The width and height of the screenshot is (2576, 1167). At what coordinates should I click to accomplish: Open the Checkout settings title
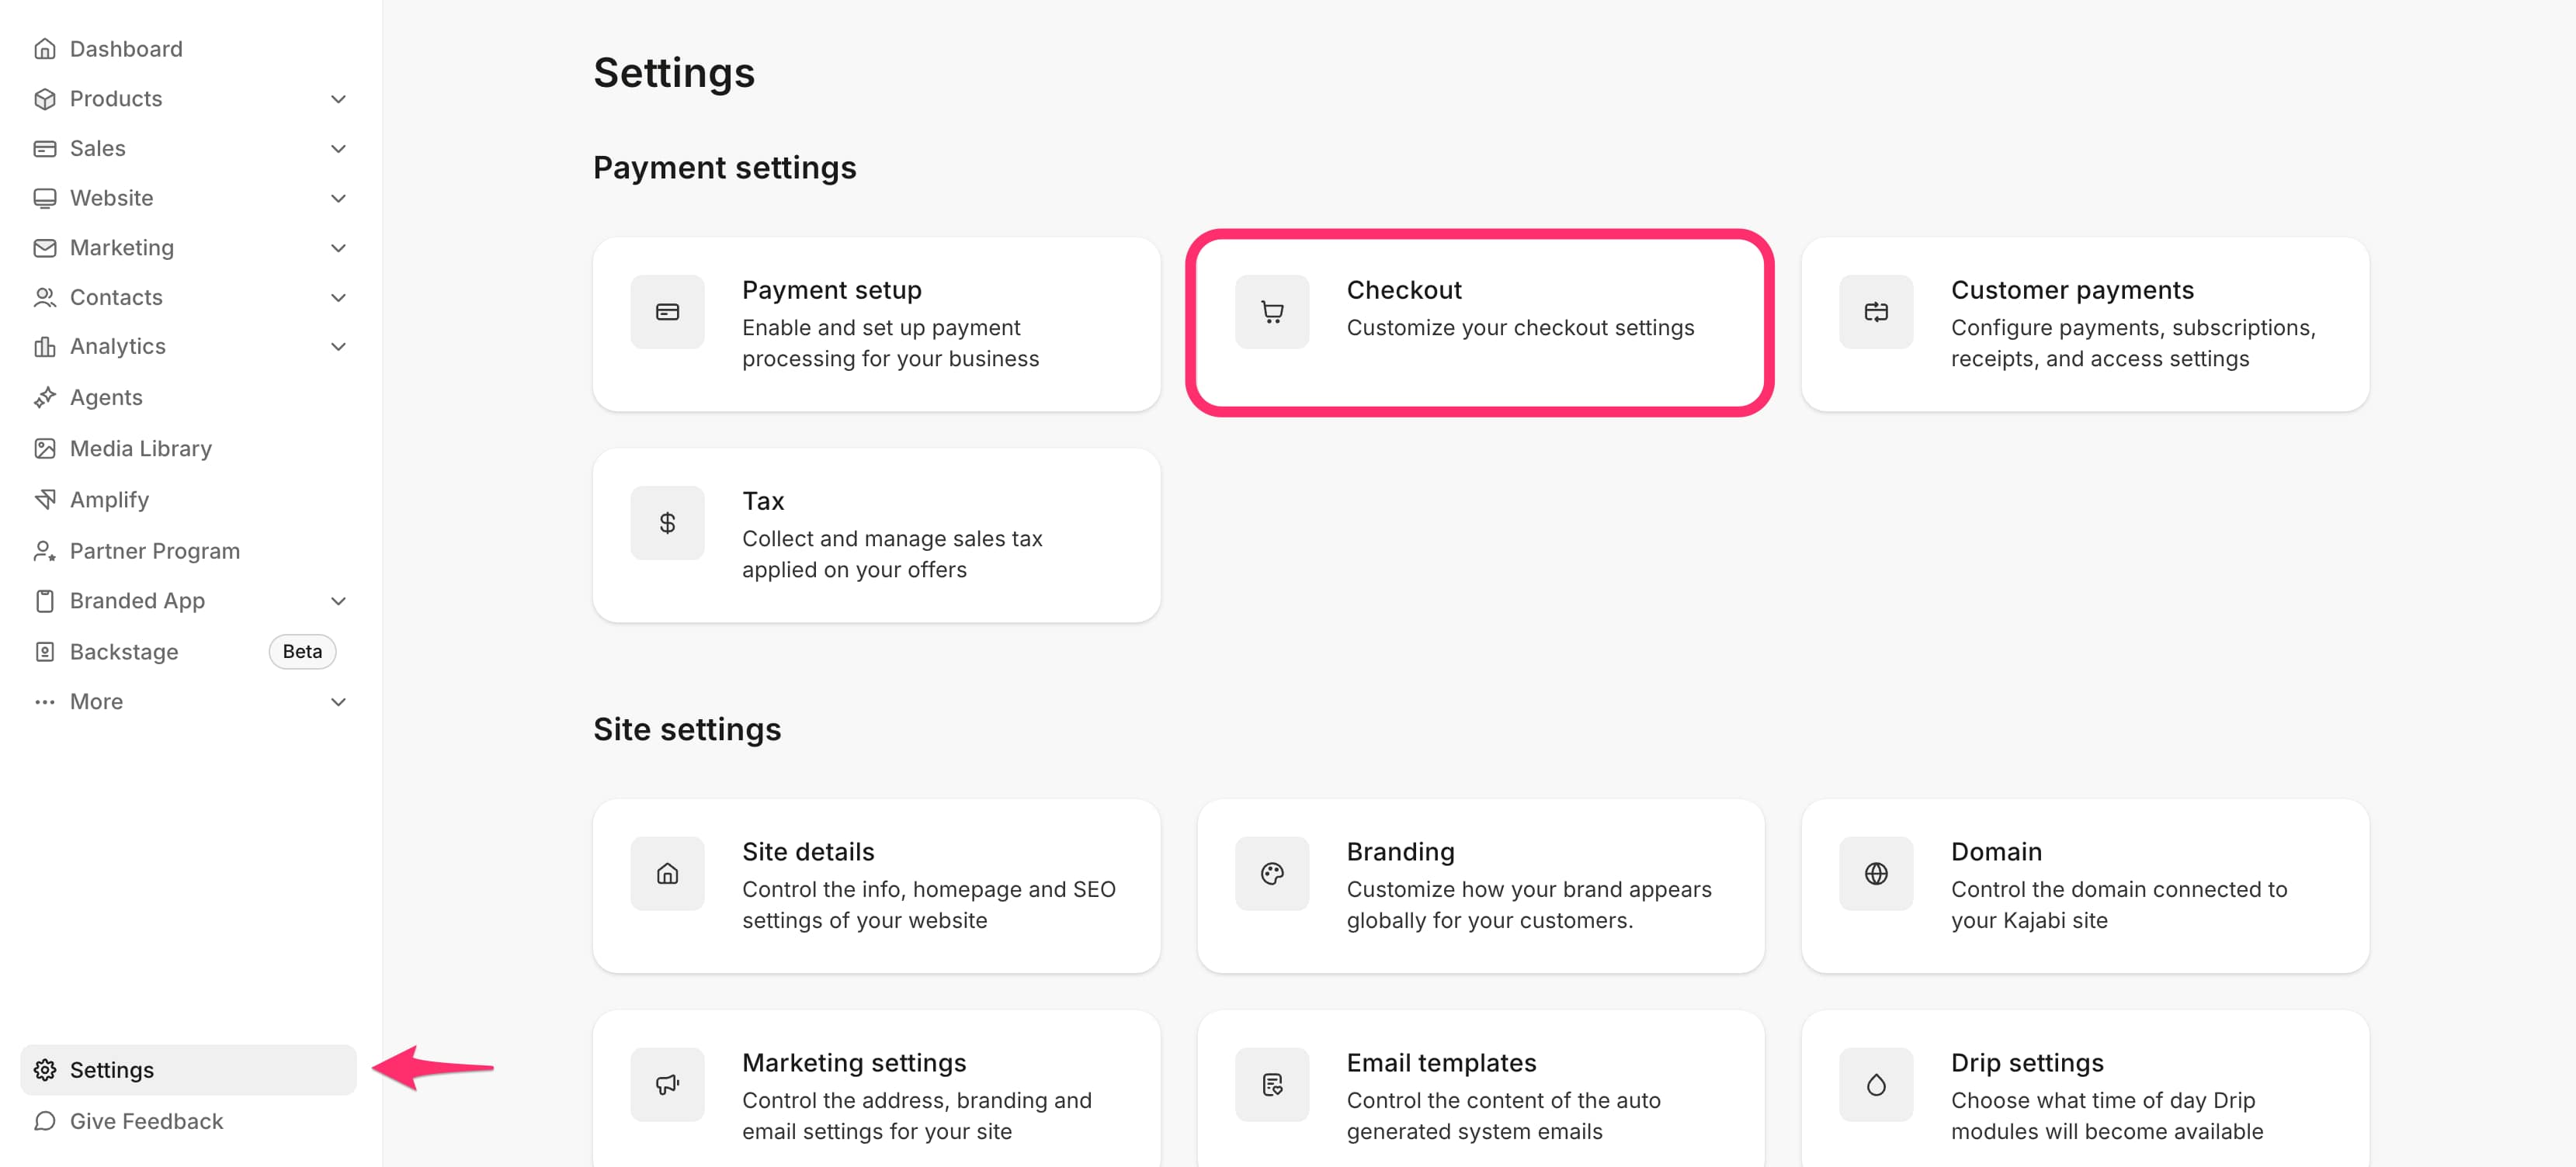(1404, 289)
